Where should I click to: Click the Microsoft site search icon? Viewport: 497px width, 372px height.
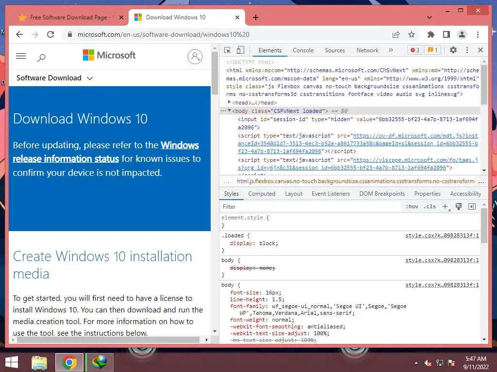click(42, 58)
